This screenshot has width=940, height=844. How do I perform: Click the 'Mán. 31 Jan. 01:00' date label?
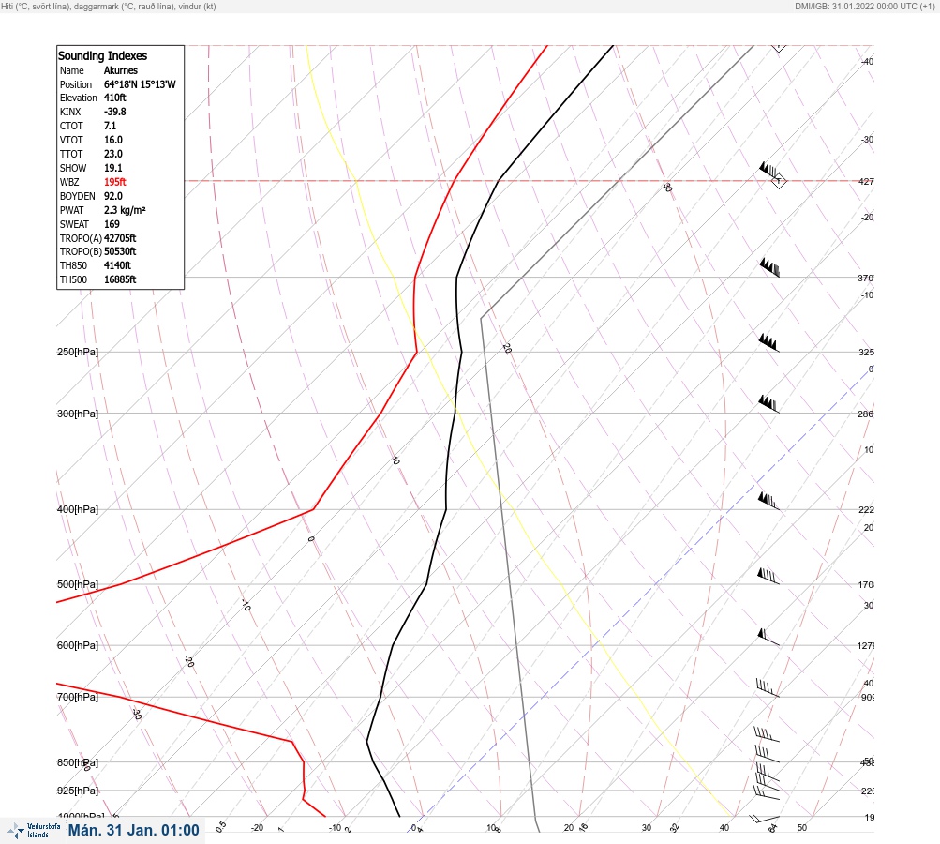coord(134,830)
